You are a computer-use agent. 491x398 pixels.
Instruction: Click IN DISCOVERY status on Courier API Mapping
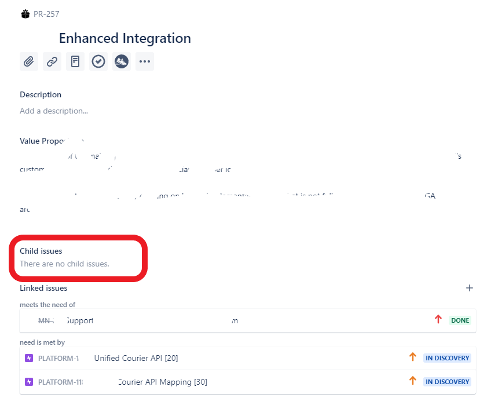tap(447, 382)
